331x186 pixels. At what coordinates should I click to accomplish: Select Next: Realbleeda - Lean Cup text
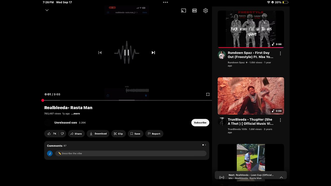pyautogui.click(x=251, y=175)
